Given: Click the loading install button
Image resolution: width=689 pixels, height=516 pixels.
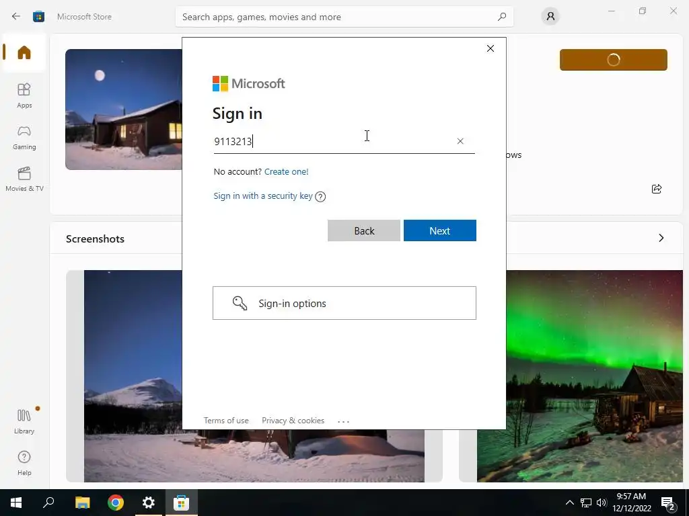Looking at the screenshot, I should pos(614,60).
